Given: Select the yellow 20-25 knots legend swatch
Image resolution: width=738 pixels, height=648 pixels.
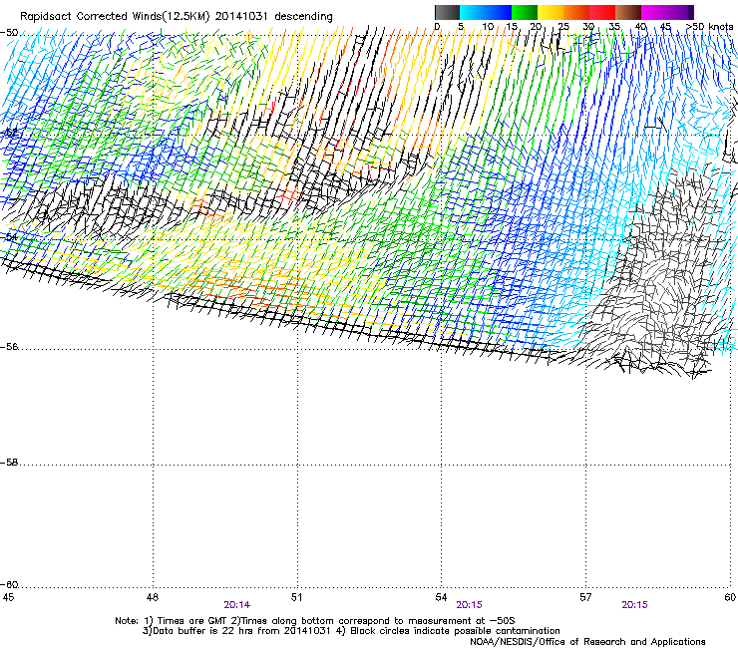Looking at the screenshot, I should [551, 12].
